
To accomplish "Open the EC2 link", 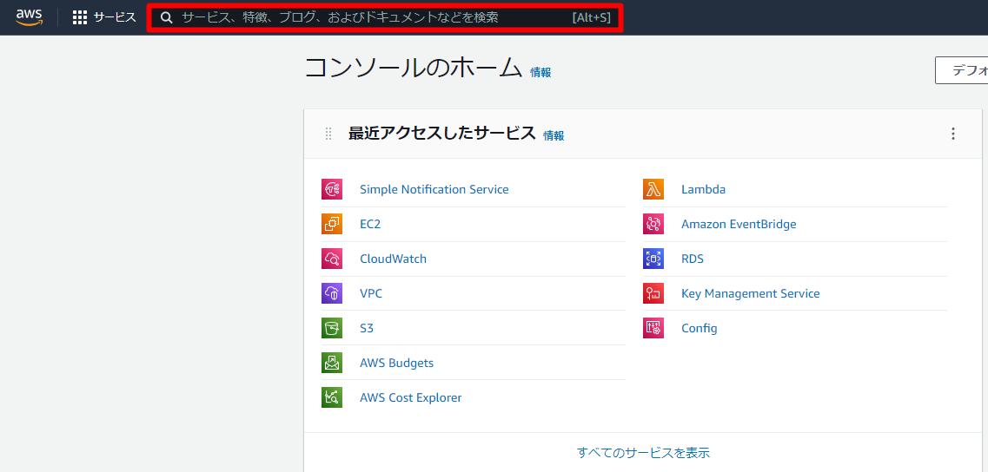I will point(370,224).
